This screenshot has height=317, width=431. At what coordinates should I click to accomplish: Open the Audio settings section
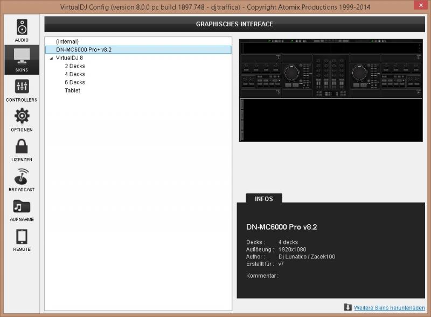[x=22, y=30]
